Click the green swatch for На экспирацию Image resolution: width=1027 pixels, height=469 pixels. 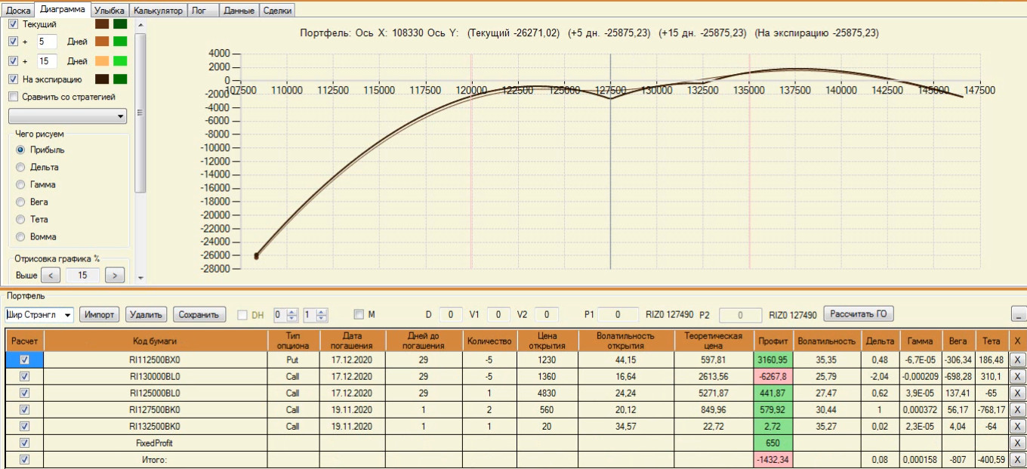click(120, 79)
